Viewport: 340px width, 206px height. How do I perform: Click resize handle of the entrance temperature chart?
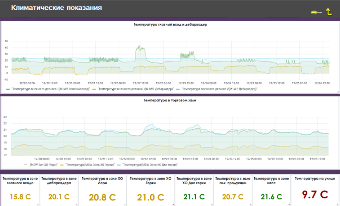point(338,92)
